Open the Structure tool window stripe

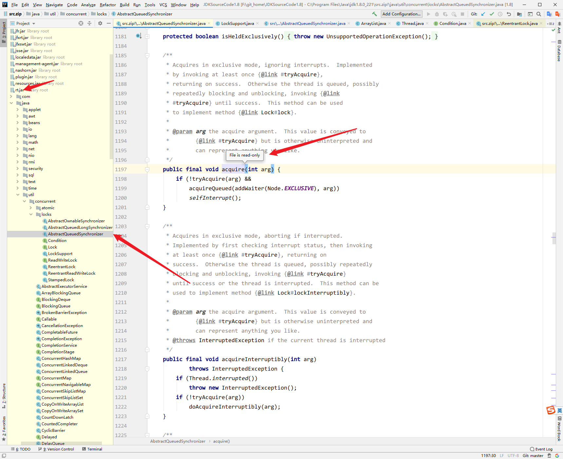[x=4, y=396]
